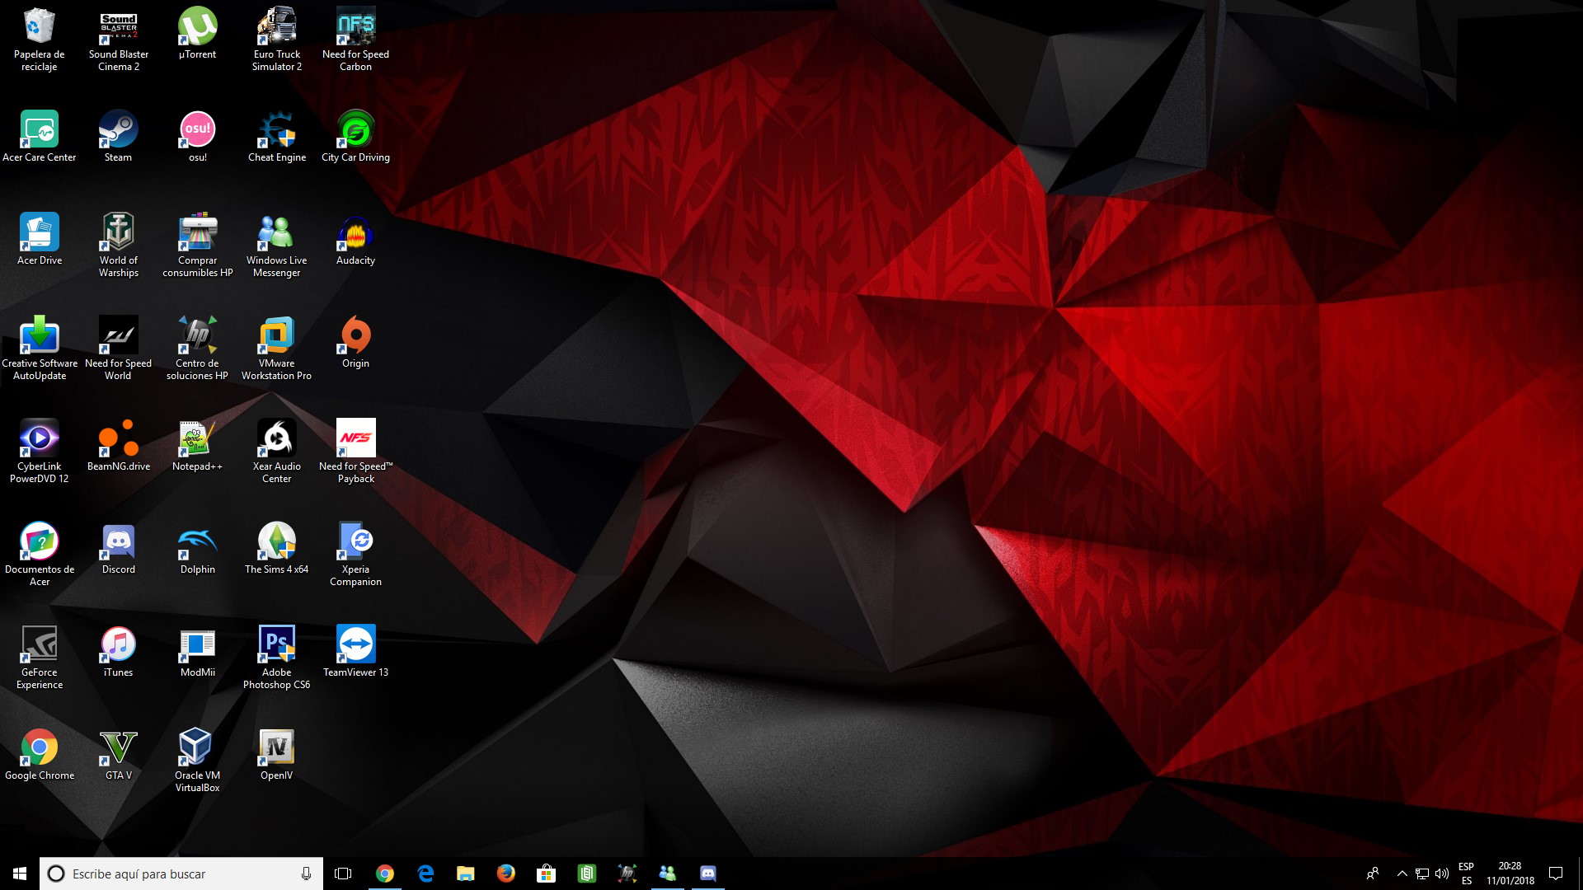Select the OpenIV shortcut

277,754
